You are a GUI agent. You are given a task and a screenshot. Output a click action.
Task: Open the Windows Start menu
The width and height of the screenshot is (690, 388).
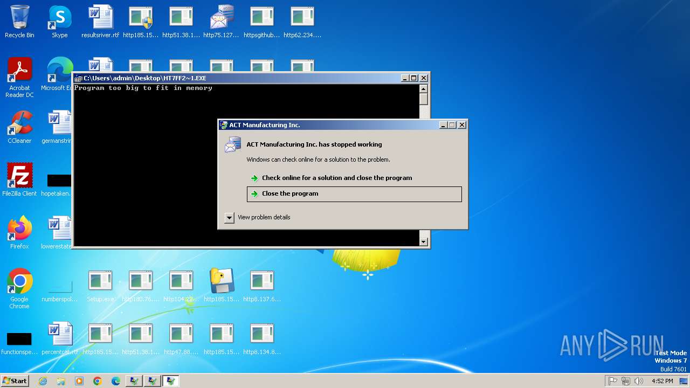[x=15, y=381]
